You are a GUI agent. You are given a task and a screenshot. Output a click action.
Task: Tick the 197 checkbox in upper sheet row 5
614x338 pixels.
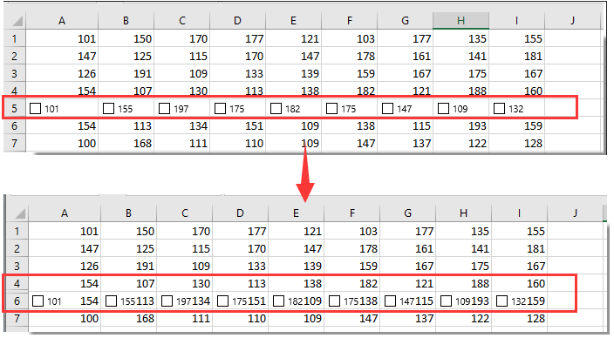click(x=165, y=108)
